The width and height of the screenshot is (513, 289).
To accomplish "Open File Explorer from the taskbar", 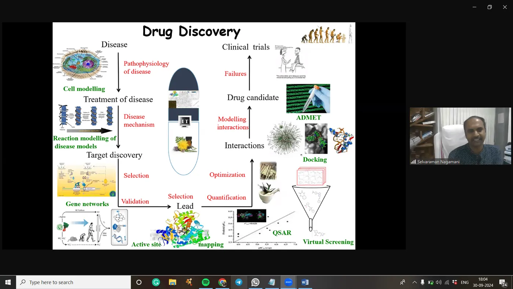I will click(173, 282).
